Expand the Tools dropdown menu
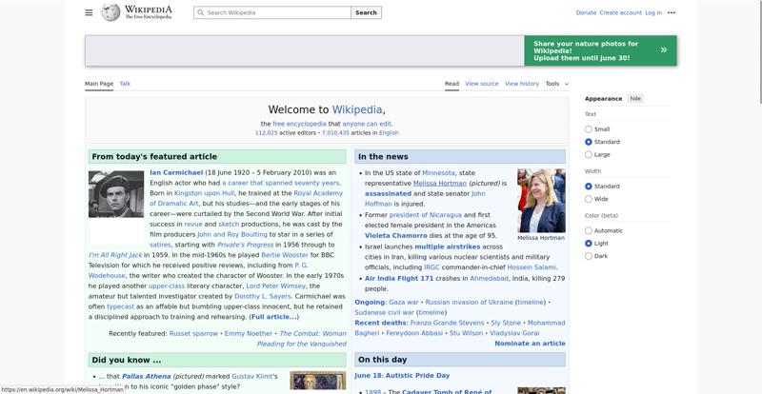The height and width of the screenshot is (394, 762). coord(556,84)
